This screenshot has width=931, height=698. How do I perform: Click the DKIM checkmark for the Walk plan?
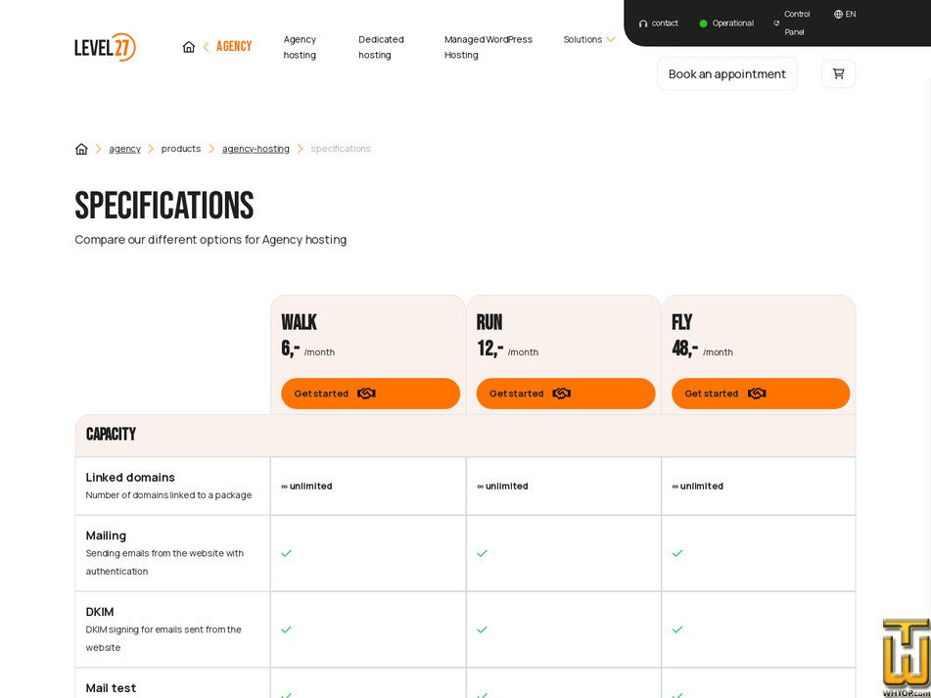(x=286, y=629)
